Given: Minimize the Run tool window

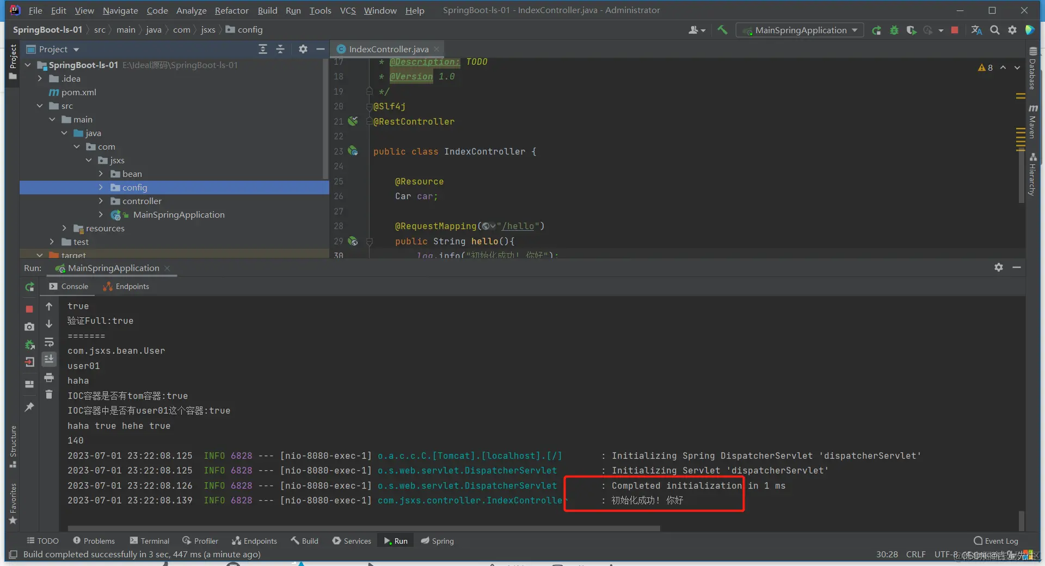Looking at the screenshot, I should click(1016, 267).
